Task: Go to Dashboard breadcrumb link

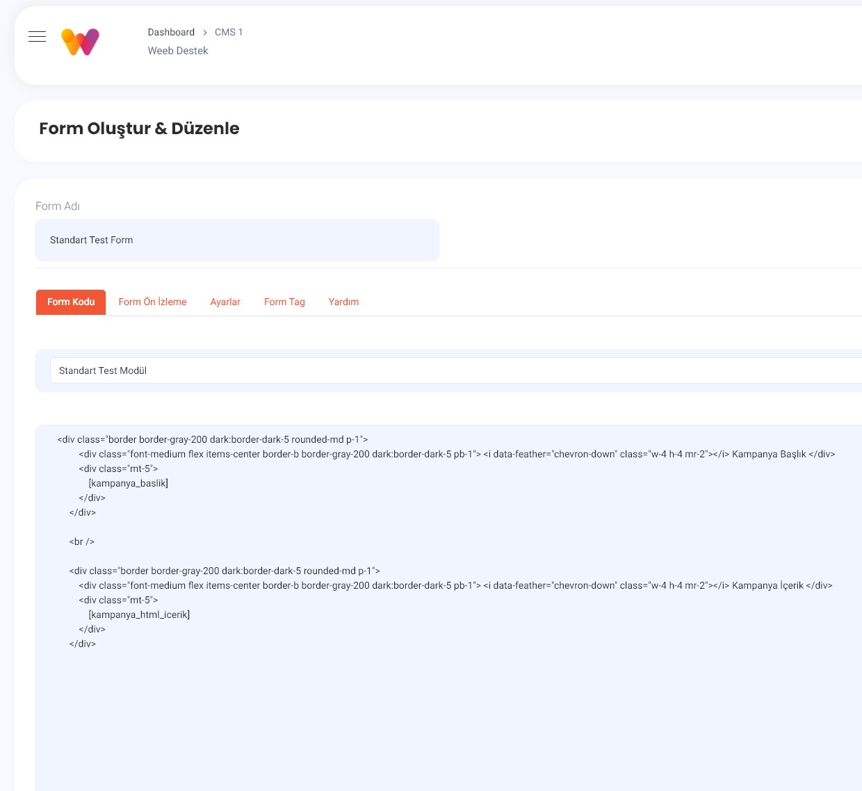Action: point(171,33)
